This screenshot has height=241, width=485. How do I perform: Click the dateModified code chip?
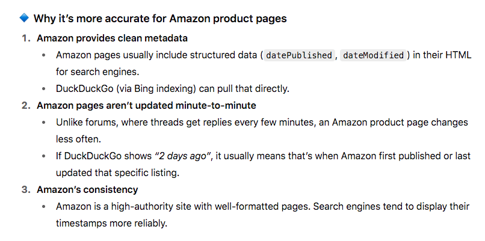373,55
